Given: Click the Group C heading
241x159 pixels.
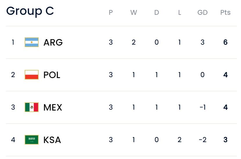Looking at the screenshot, I should point(30,11).
